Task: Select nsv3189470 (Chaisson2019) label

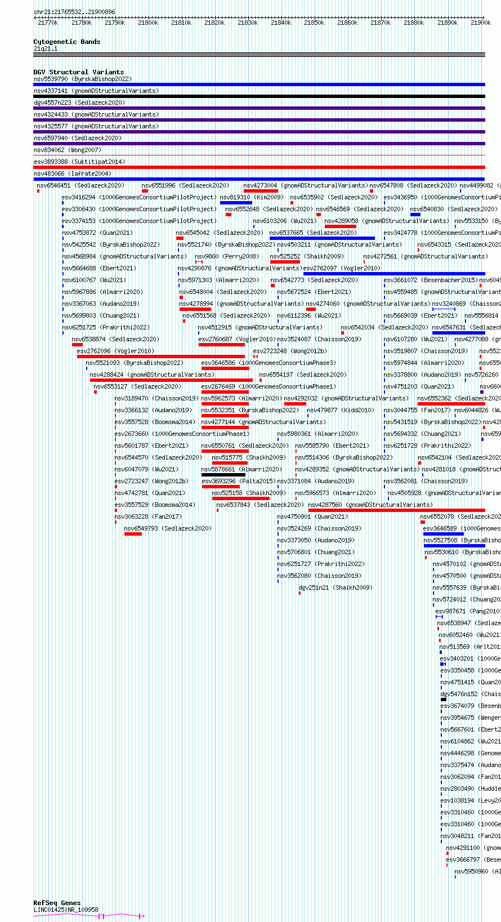Action: point(157,399)
